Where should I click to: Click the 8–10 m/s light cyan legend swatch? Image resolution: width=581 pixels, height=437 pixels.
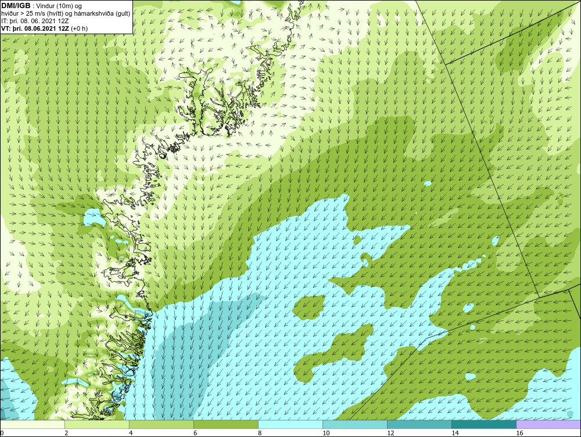pos(290,424)
